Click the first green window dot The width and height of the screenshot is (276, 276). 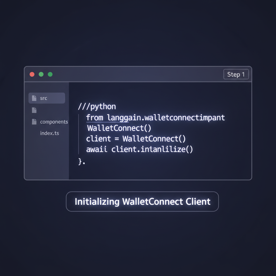41,74
